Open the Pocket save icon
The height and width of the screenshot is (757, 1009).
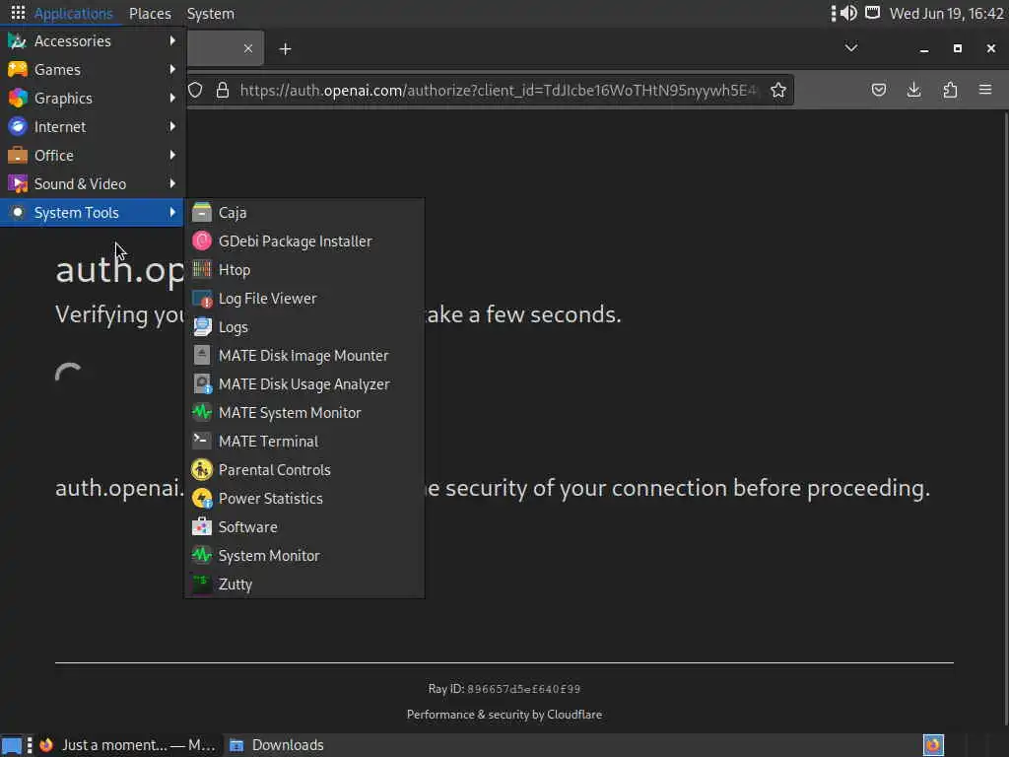coord(878,90)
